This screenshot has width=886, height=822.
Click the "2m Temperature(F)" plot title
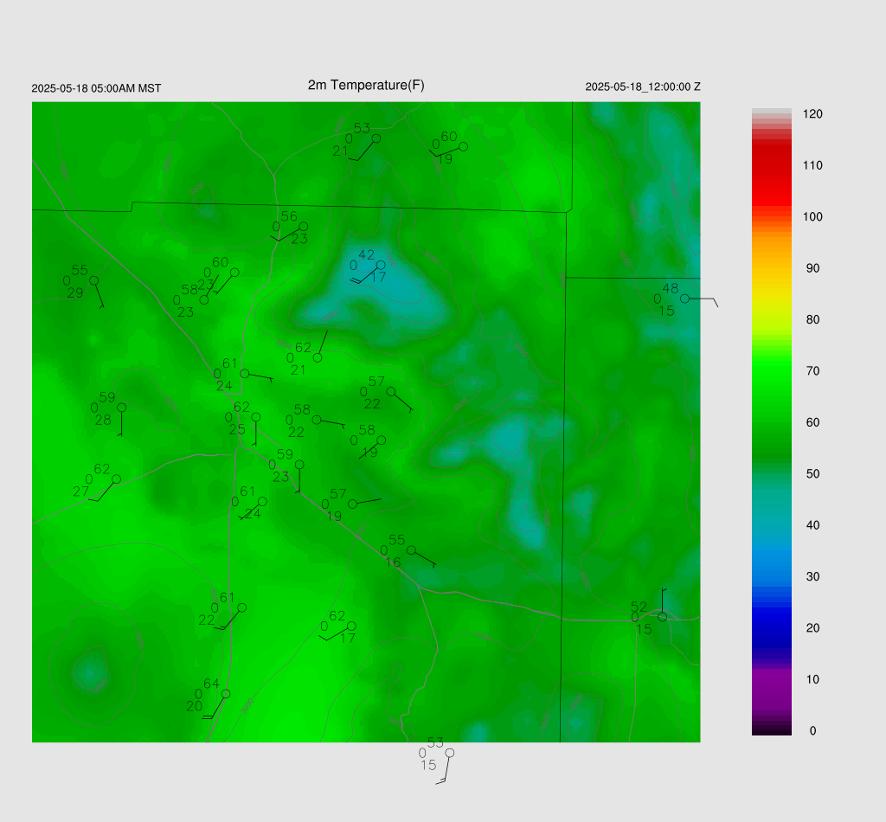366,86
